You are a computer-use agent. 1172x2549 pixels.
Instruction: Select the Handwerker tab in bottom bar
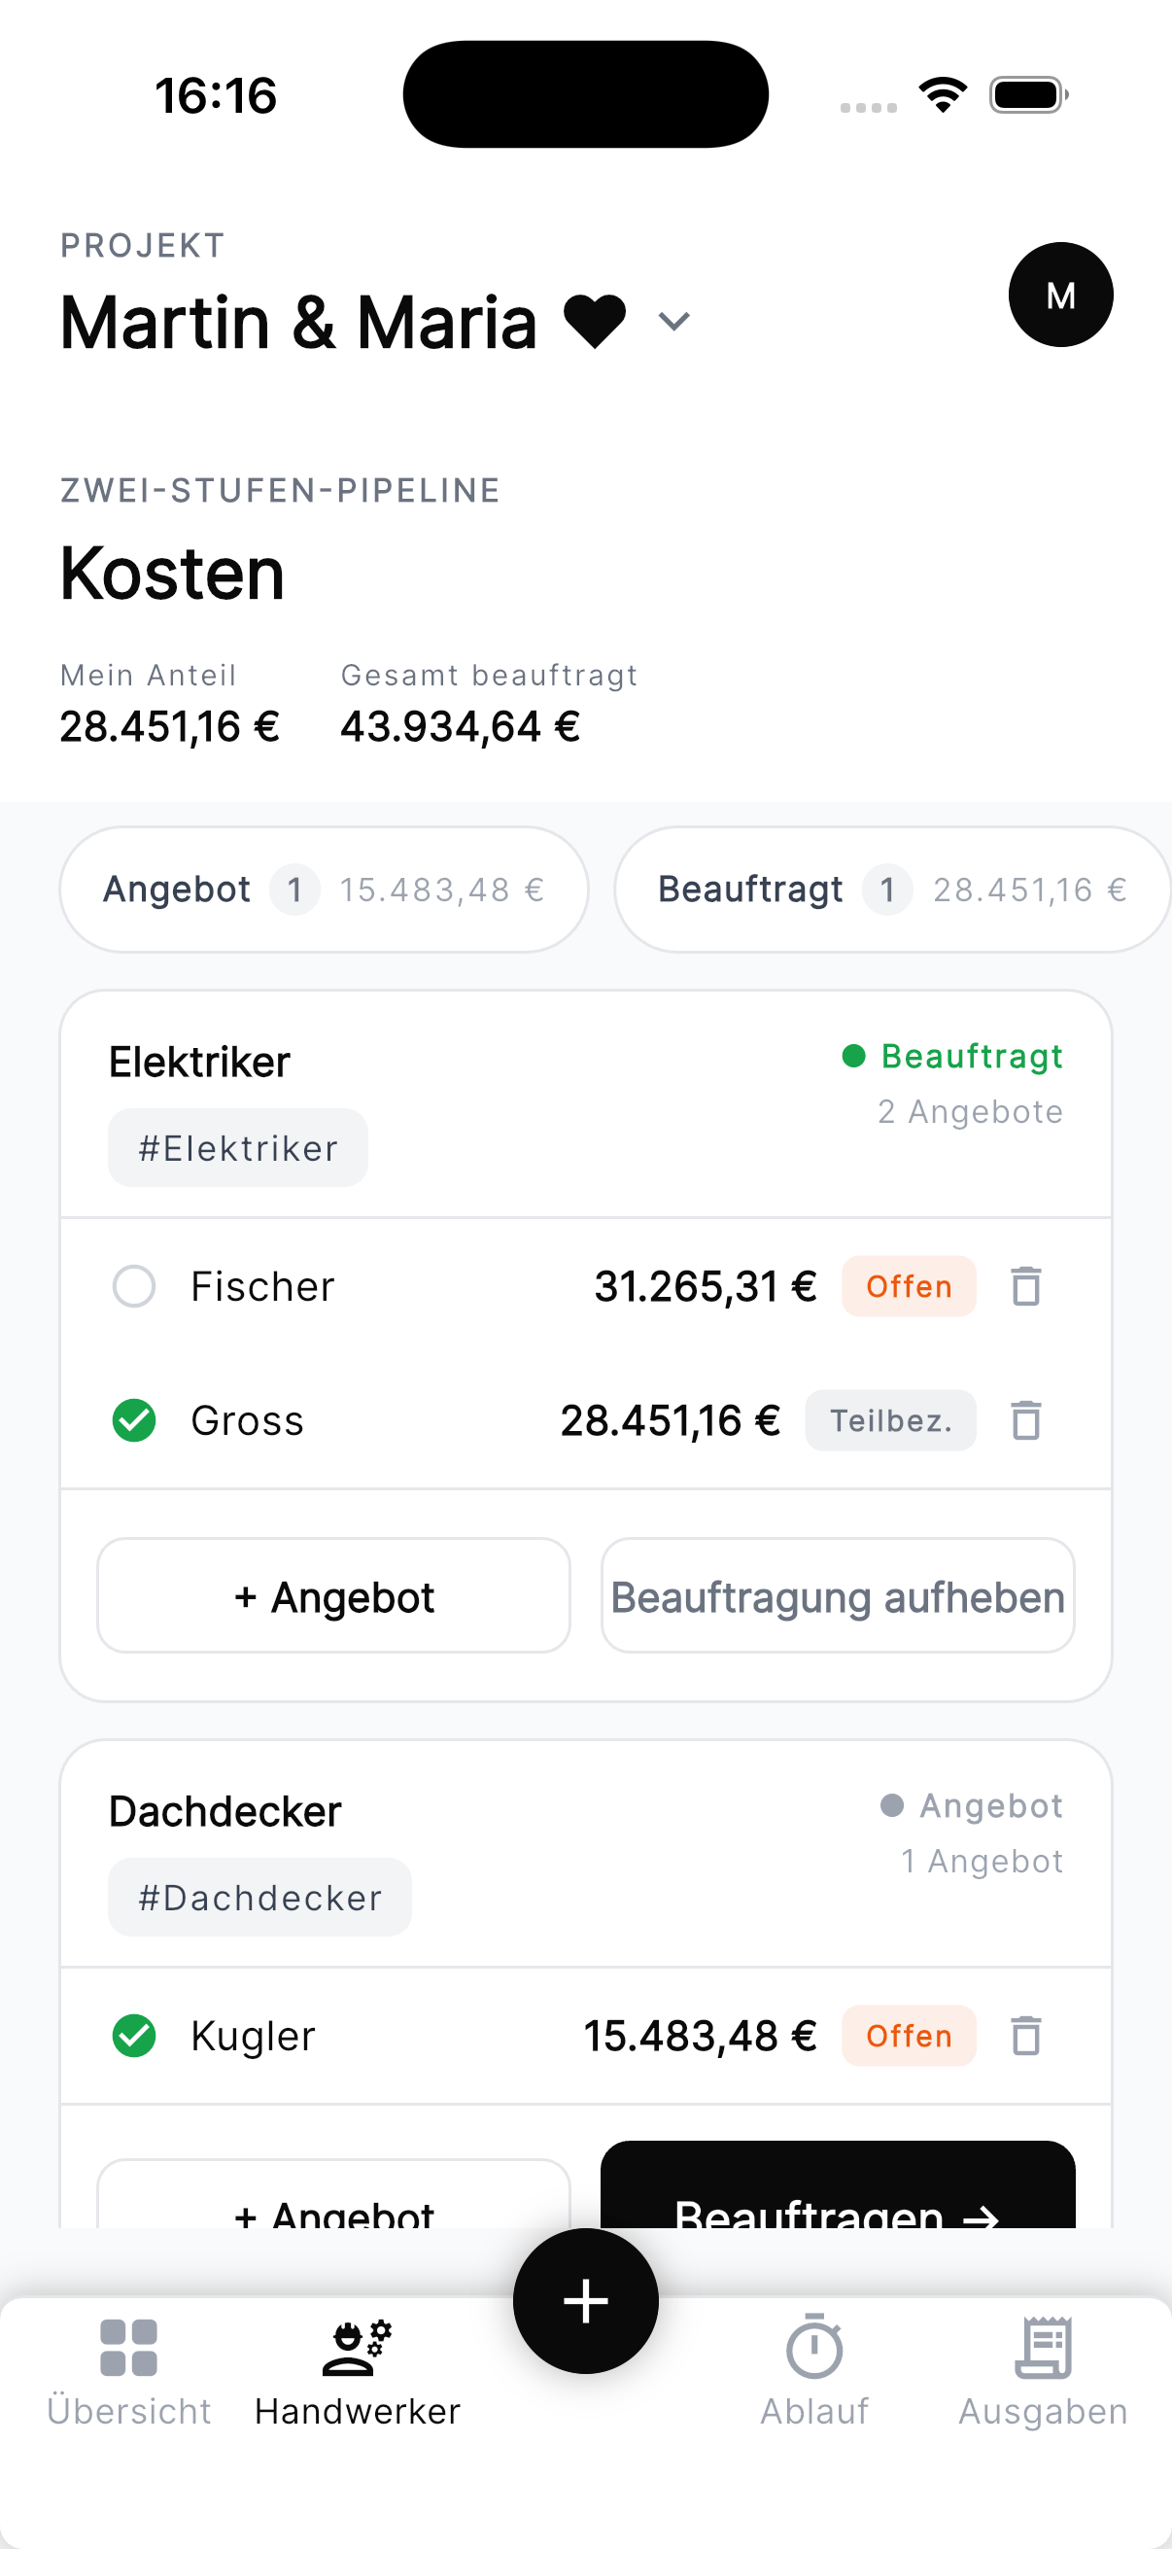point(357,2372)
